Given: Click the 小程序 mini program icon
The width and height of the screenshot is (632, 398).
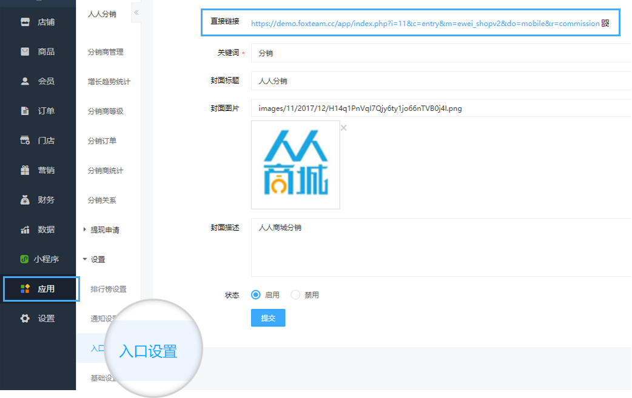Looking at the screenshot, I should point(24,259).
